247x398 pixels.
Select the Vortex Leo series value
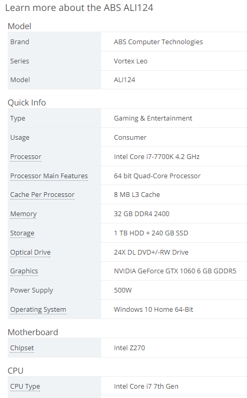(131, 61)
